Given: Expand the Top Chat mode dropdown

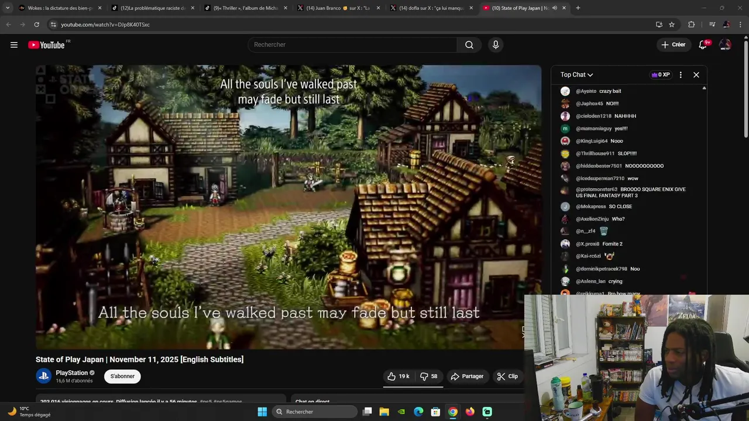Looking at the screenshot, I should coord(576,75).
